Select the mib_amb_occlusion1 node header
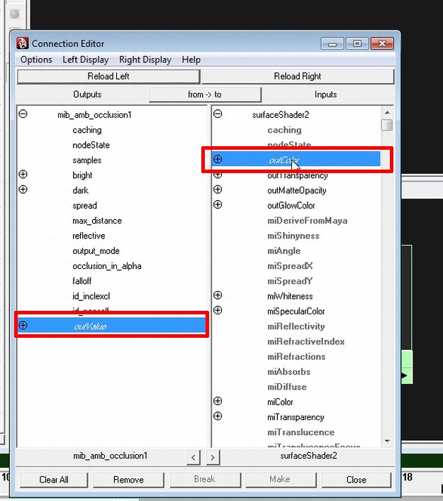 click(x=94, y=115)
